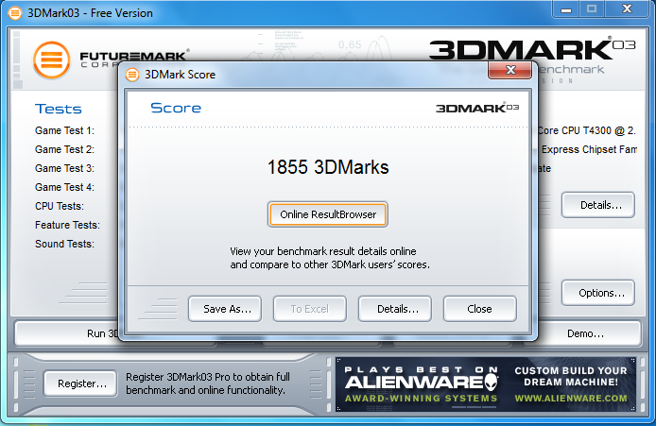Viewport: 656px width, 426px height.
Task: Click the 3DMark03 logo in score dialog
Action: tap(477, 108)
